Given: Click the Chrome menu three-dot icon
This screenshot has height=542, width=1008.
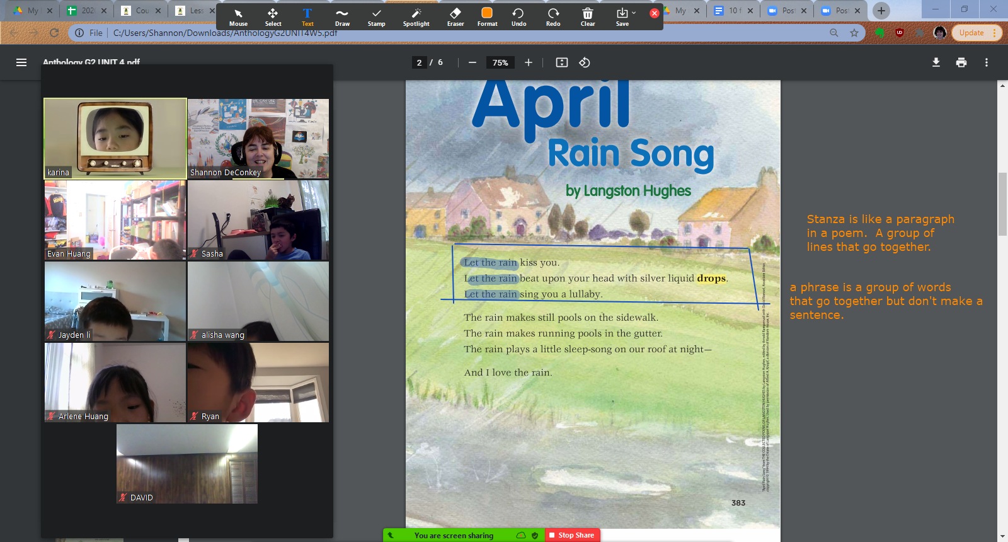Looking at the screenshot, I should click(x=995, y=33).
